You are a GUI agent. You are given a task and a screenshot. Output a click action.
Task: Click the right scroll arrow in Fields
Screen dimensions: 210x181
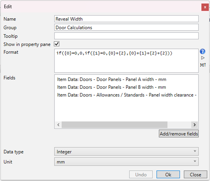click(x=194, y=125)
